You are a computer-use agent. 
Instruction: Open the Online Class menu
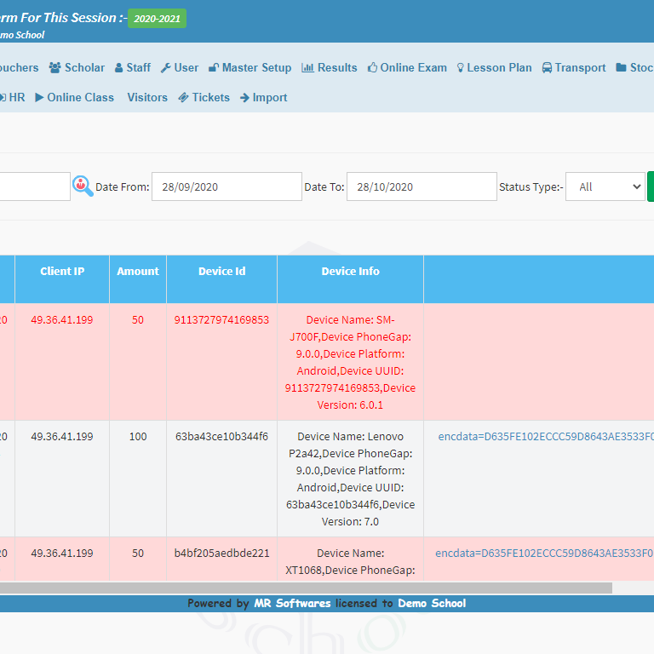74,98
